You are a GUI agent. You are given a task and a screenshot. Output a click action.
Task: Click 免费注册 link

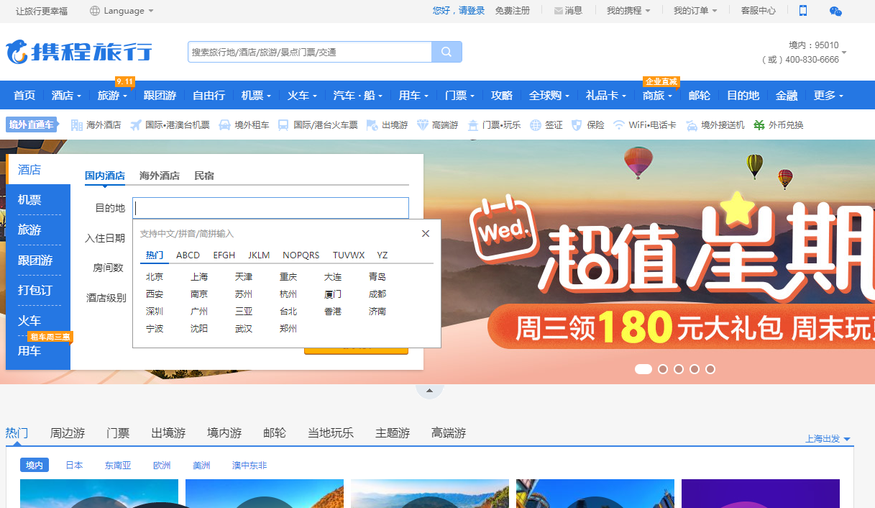[513, 11]
